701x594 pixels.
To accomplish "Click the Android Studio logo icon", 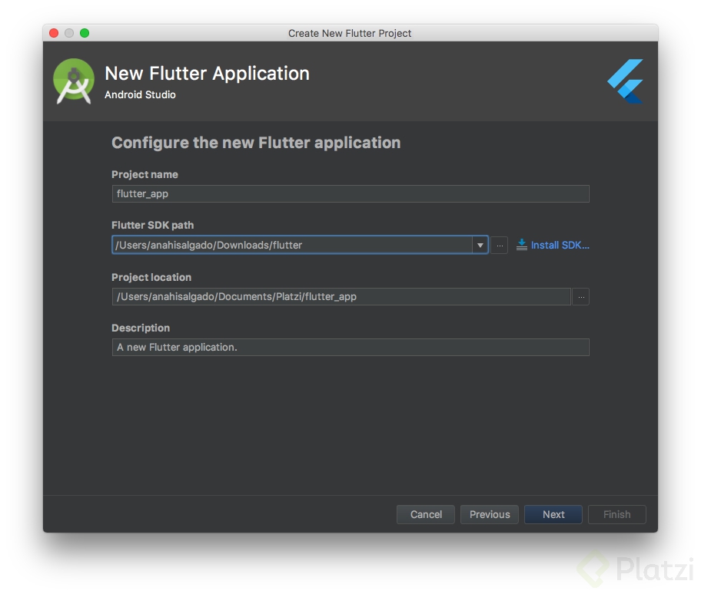I will [x=73, y=80].
